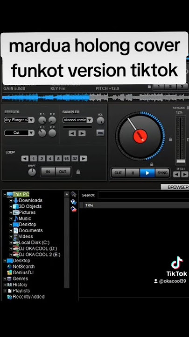The image size is (189, 337).
Task: Click the blue Desktop icon nested under This PC
Action: pos(16,225)
